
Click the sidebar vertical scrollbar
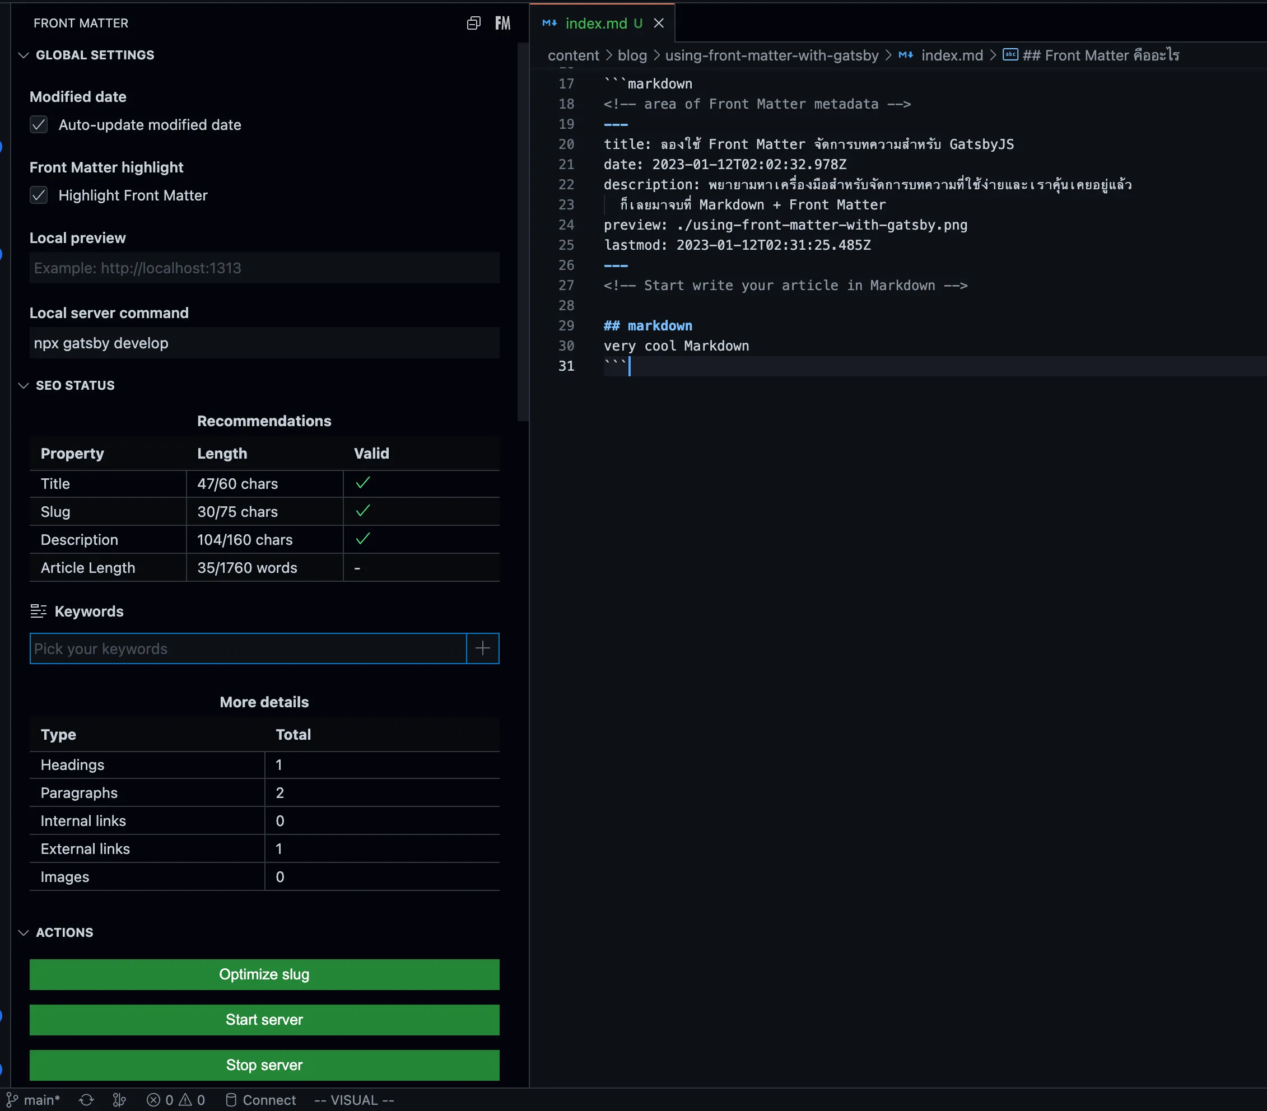[523, 232]
